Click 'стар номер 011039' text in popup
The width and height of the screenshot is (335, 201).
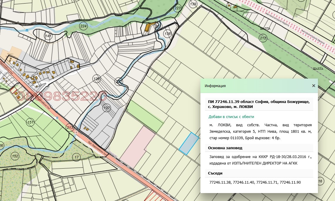226,138
